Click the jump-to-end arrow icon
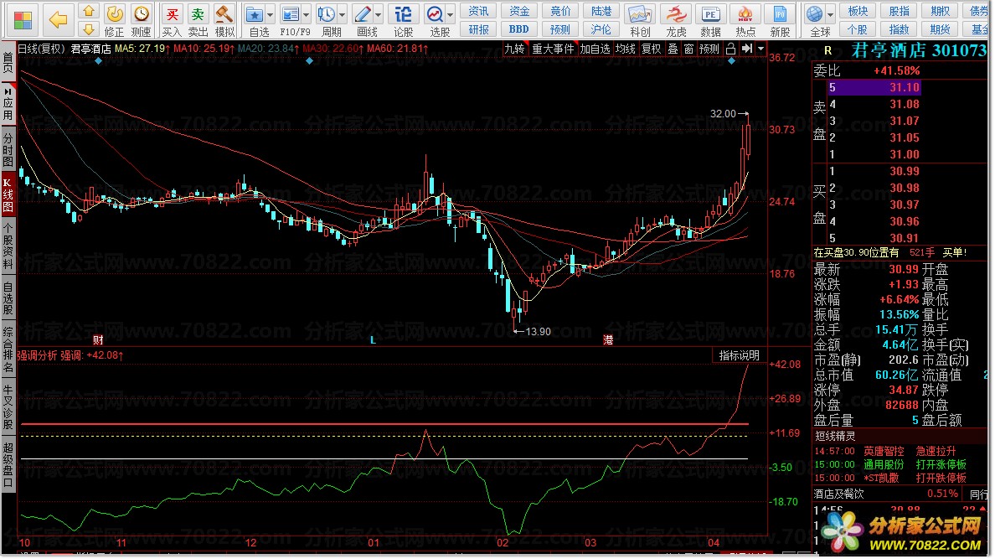995x559 pixels. point(747,49)
